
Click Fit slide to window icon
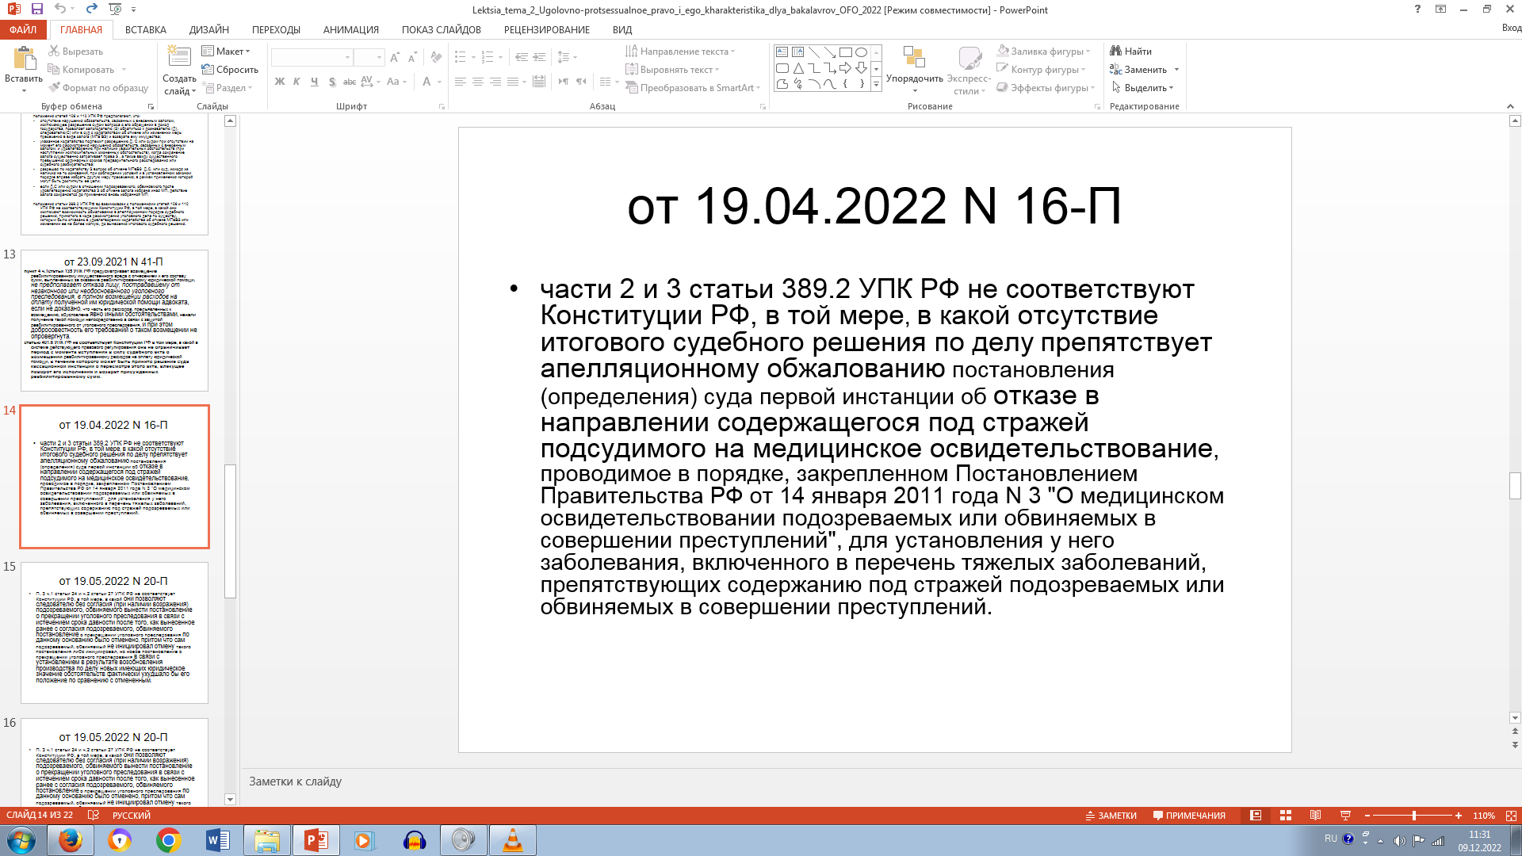click(x=1511, y=816)
